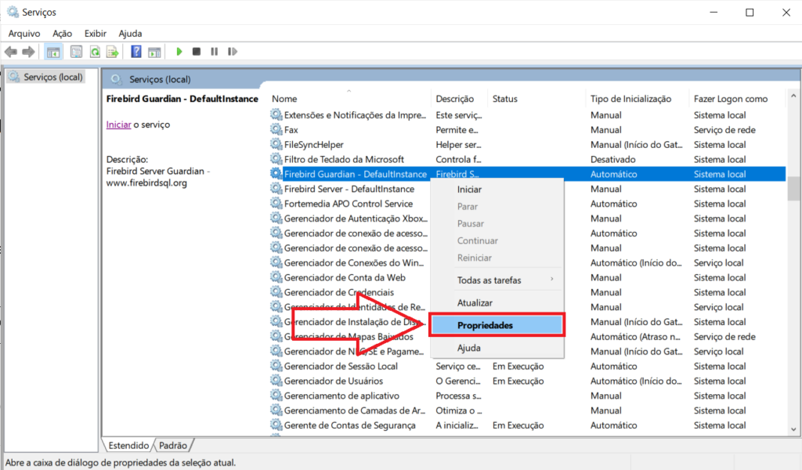Switch to the Padrão tab
This screenshot has width=802, height=470.
(x=173, y=445)
